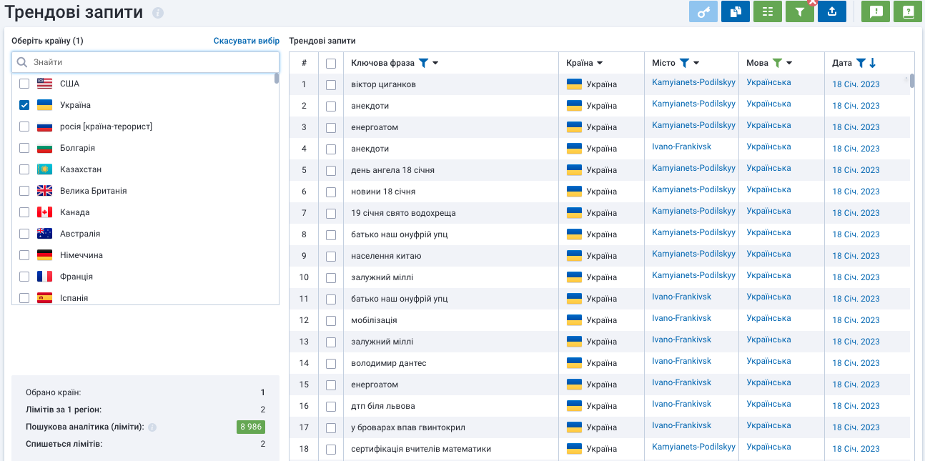
Task: Click the API key icon in the toolbar
Action: click(x=703, y=11)
